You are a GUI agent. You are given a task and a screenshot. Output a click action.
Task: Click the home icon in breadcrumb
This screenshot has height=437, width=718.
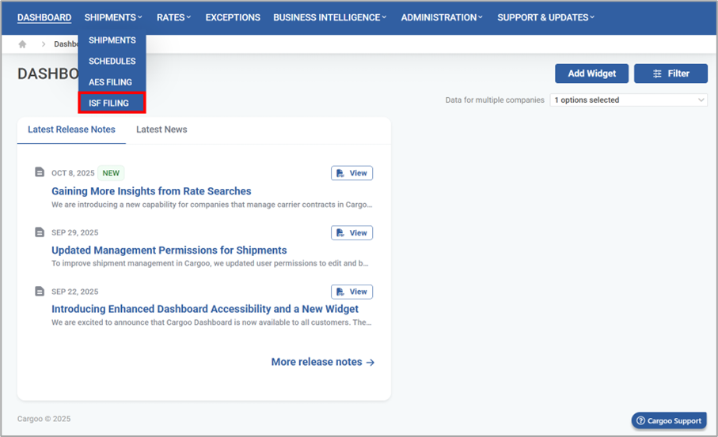pyautogui.click(x=22, y=44)
